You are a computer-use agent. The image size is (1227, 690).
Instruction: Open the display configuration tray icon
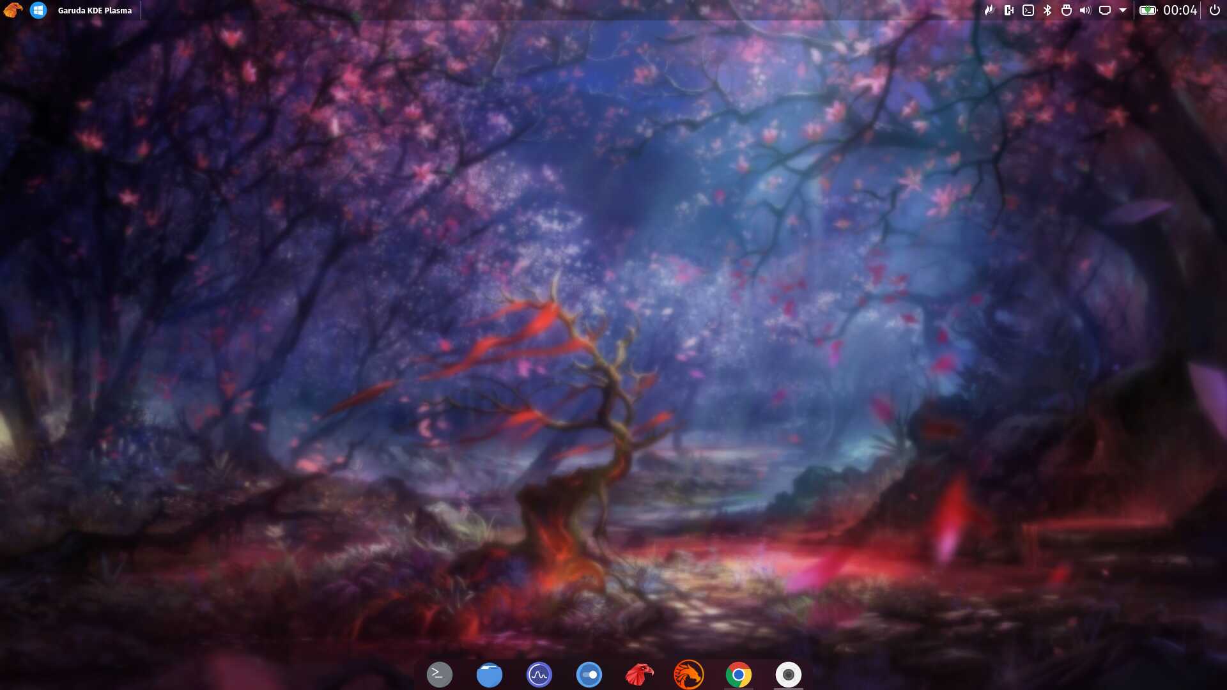[1104, 10]
